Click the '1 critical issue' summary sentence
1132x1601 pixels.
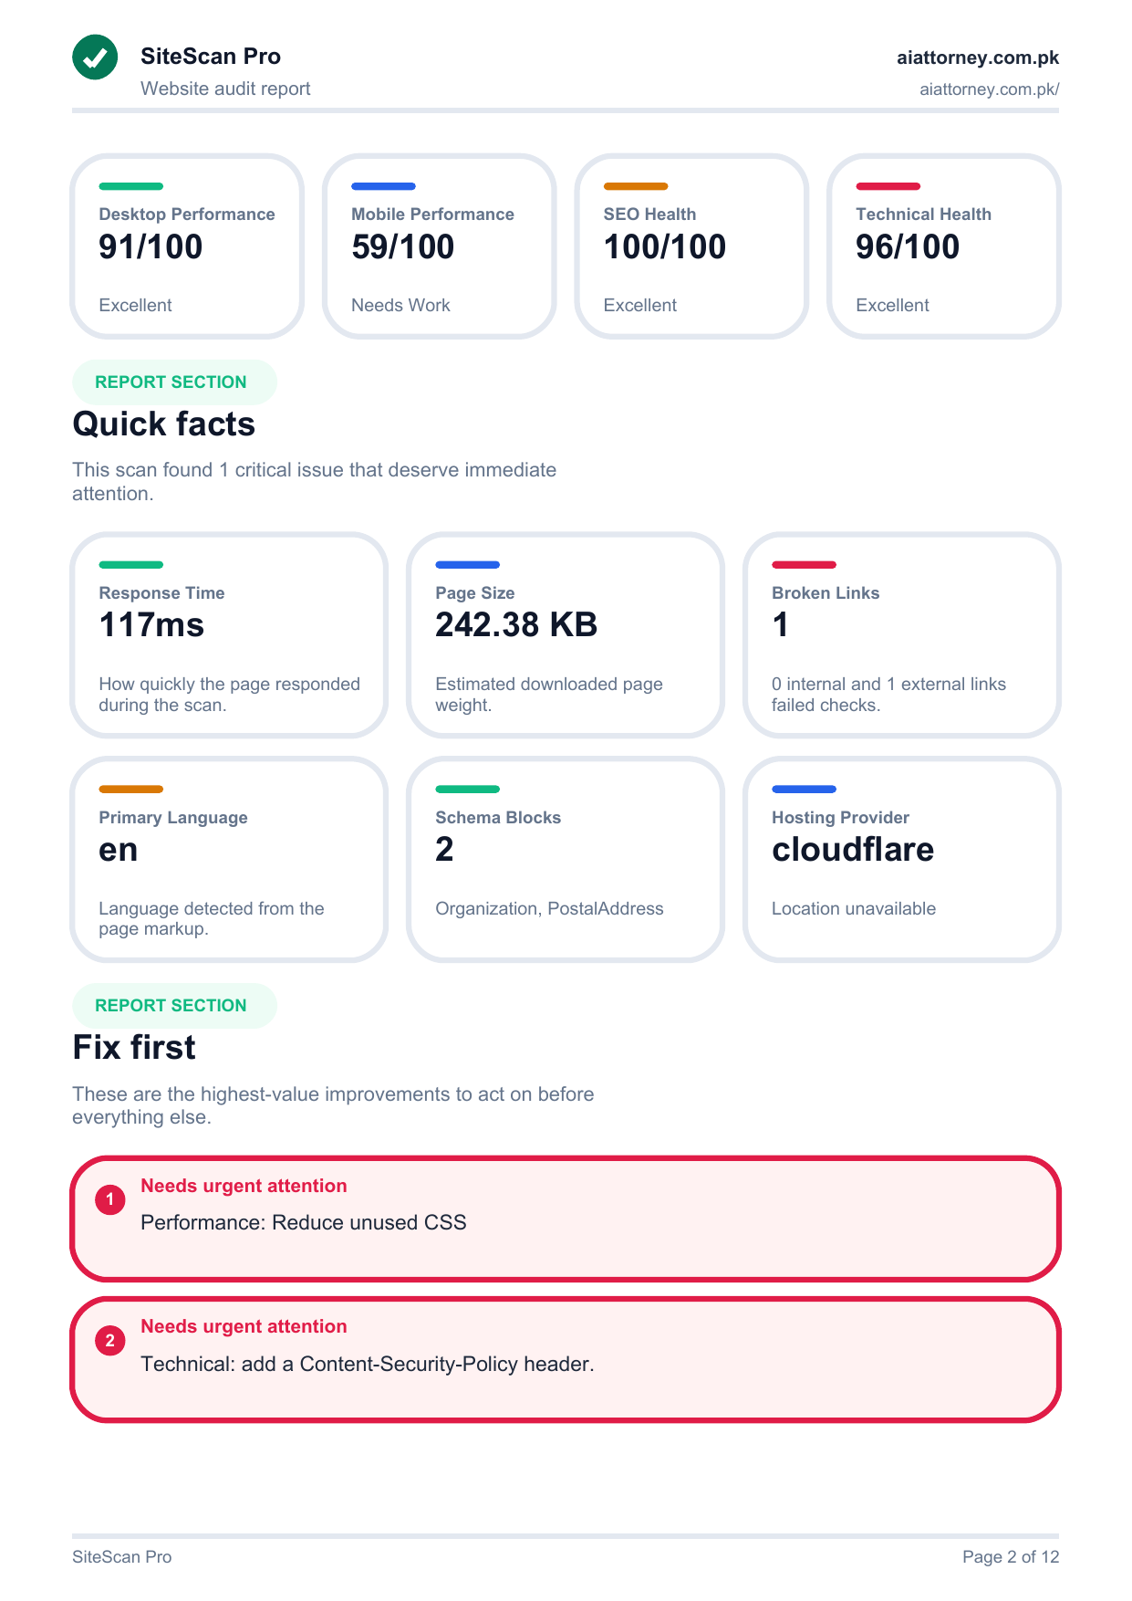coord(315,482)
